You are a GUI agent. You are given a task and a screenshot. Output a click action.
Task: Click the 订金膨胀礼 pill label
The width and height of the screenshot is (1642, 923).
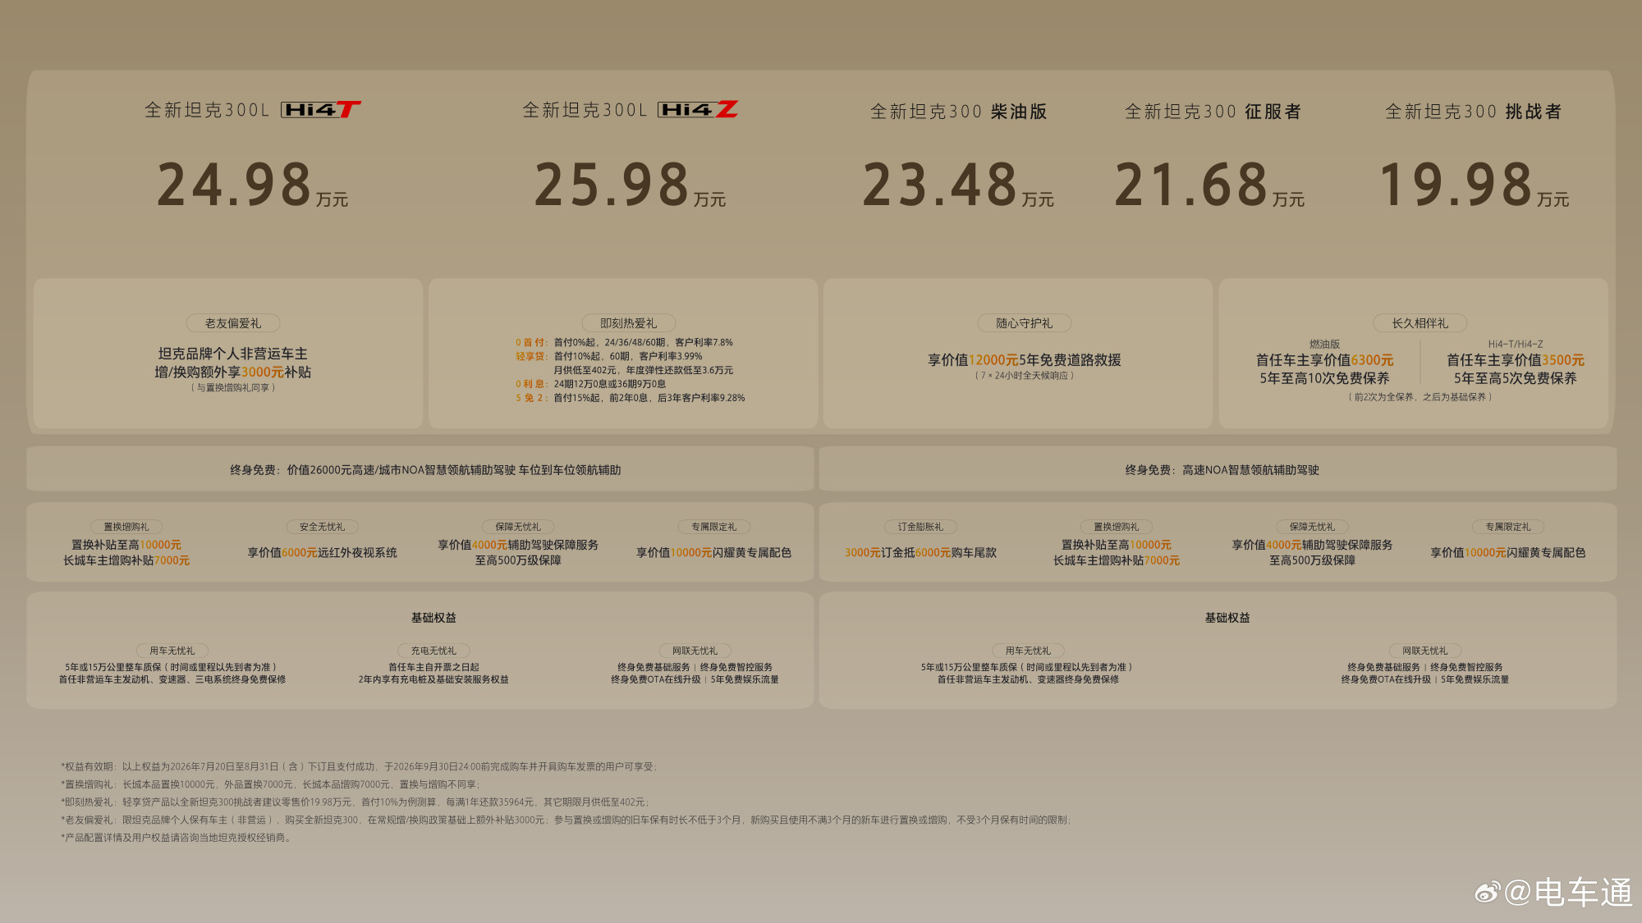click(920, 527)
